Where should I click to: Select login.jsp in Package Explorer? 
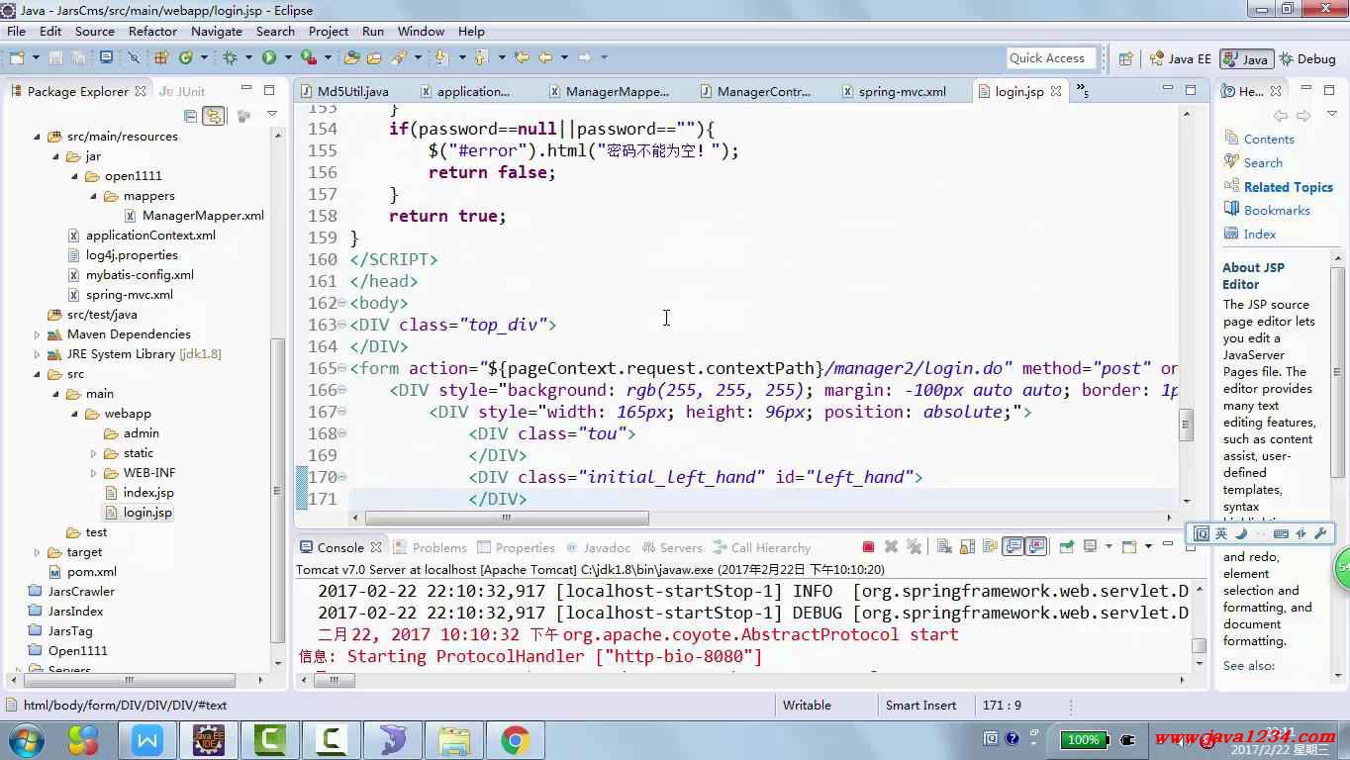point(146,513)
